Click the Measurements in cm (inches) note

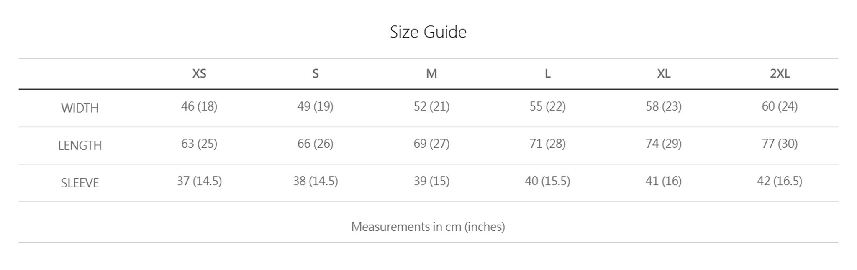428,227
